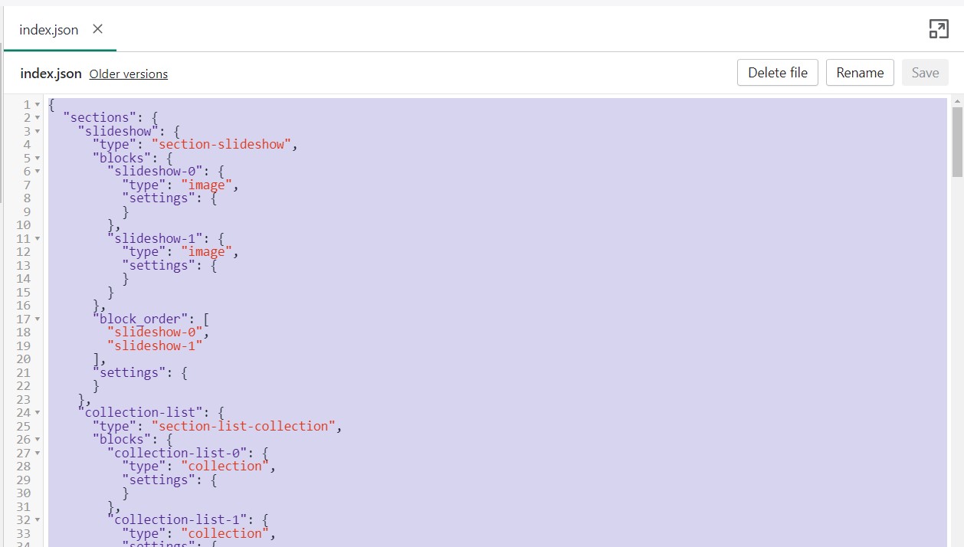
Task: Click the Rename button
Action: 860,73
